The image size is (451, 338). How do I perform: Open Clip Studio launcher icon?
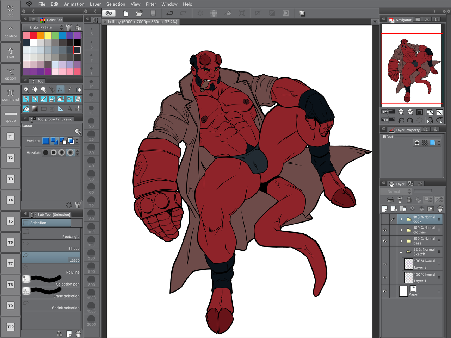pos(109,13)
